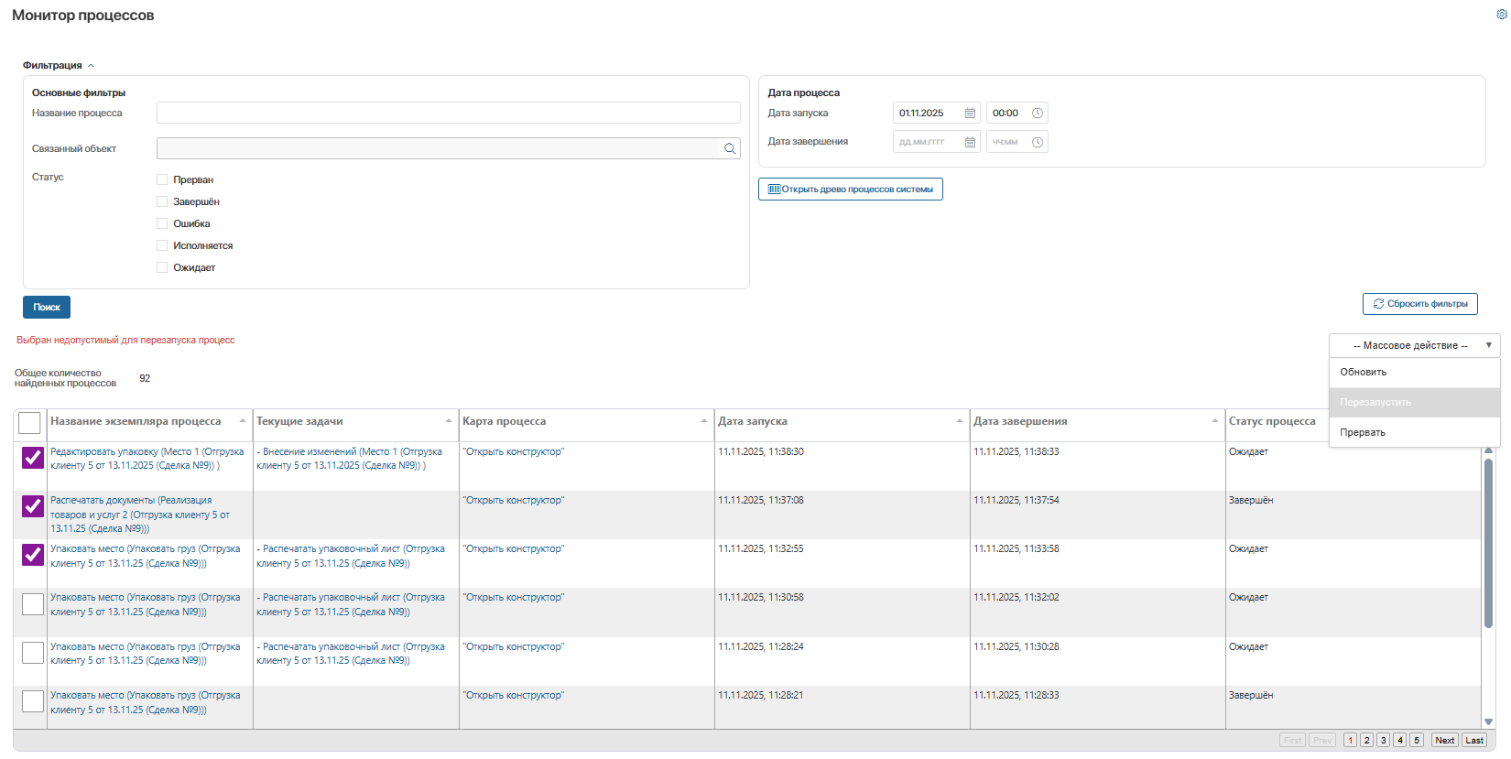
Task: Choose Обновить from mass action menu
Action: coord(1364,373)
